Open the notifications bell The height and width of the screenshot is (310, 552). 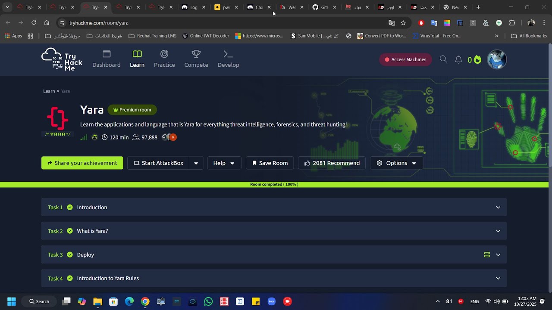point(458,60)
